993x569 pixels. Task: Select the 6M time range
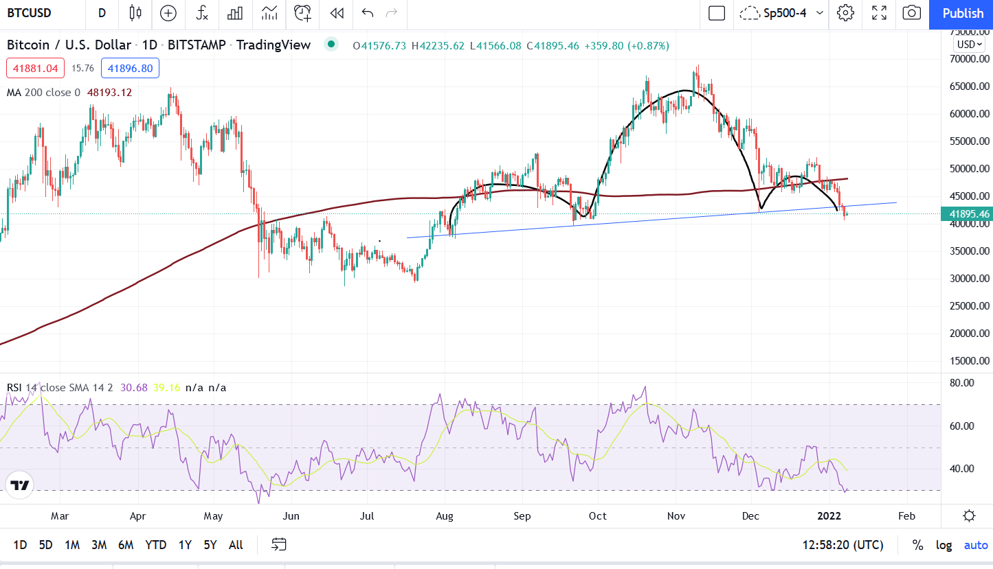[126, 545]
